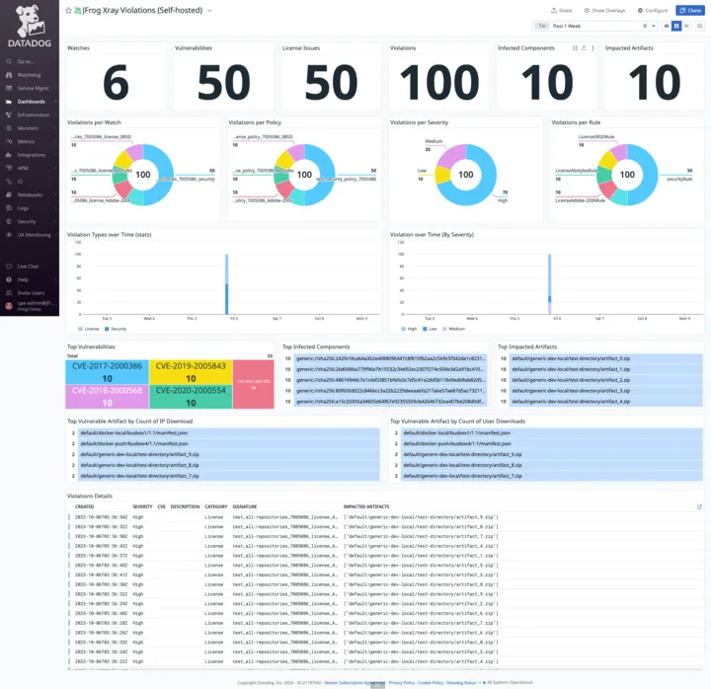Click the CREATED column header
This screenshot has height=689, width=711.
[84, 506]
